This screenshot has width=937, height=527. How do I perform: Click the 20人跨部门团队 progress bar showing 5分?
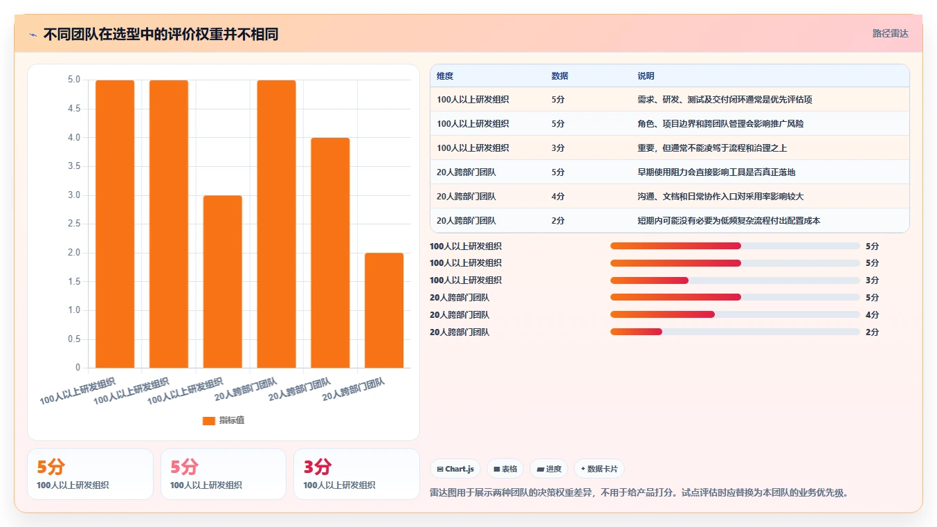(x=735, y=297)
